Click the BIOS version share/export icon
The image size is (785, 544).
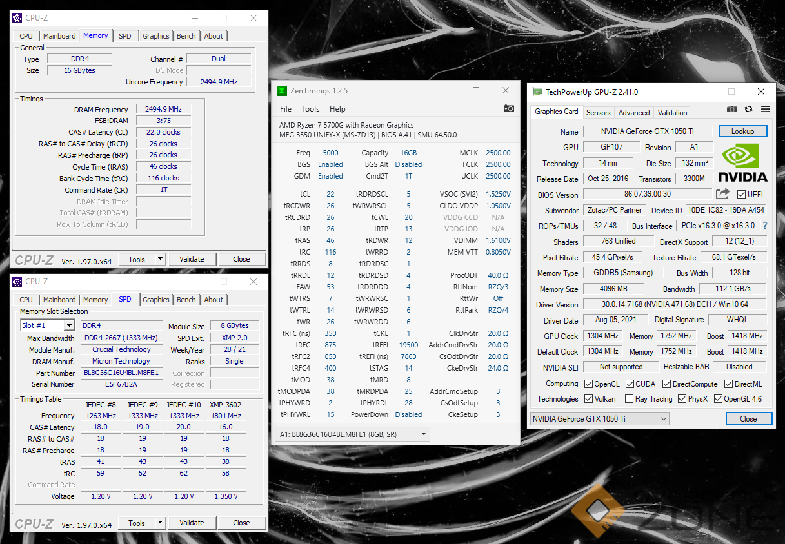[x=722, y=194]
